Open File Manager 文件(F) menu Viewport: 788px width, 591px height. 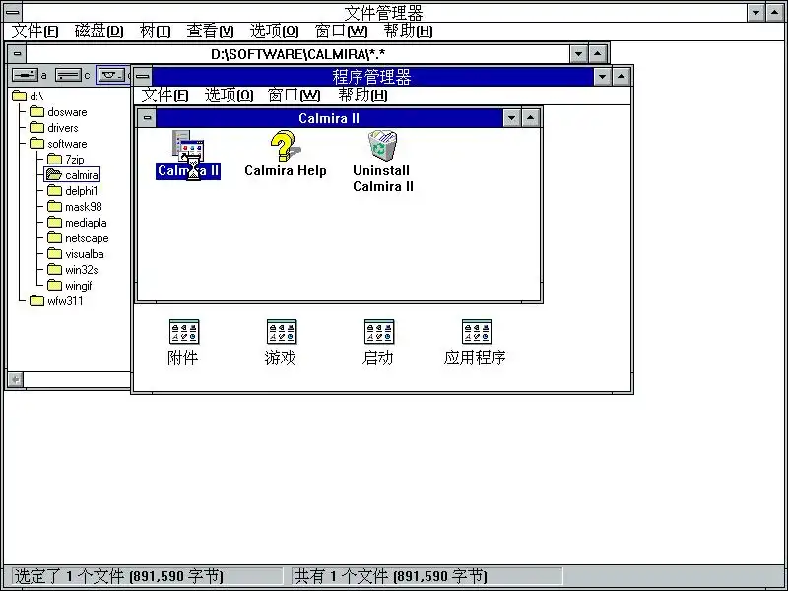[34, 32]
